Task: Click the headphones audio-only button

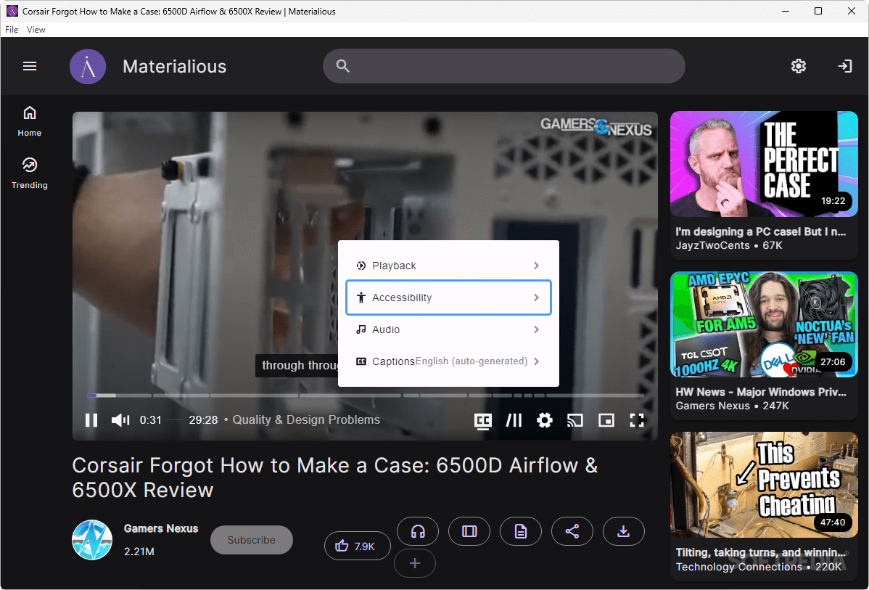Action: coord(418,531)
